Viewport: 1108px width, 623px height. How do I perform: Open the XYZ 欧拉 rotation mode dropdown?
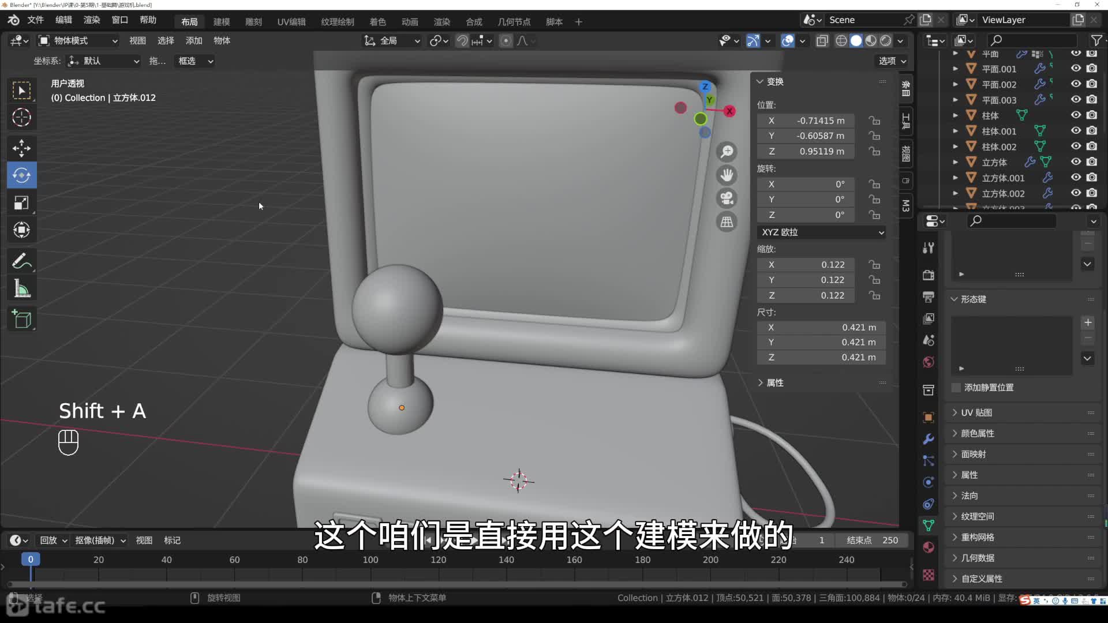822,232
